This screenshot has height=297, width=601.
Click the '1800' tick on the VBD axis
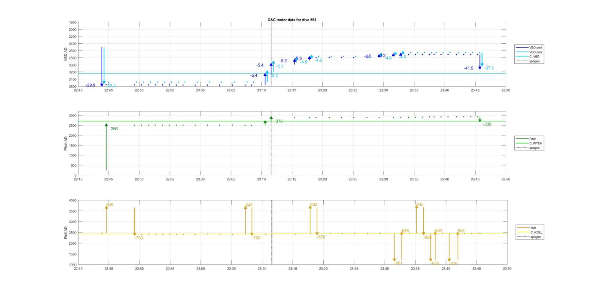tap(73, 22)
